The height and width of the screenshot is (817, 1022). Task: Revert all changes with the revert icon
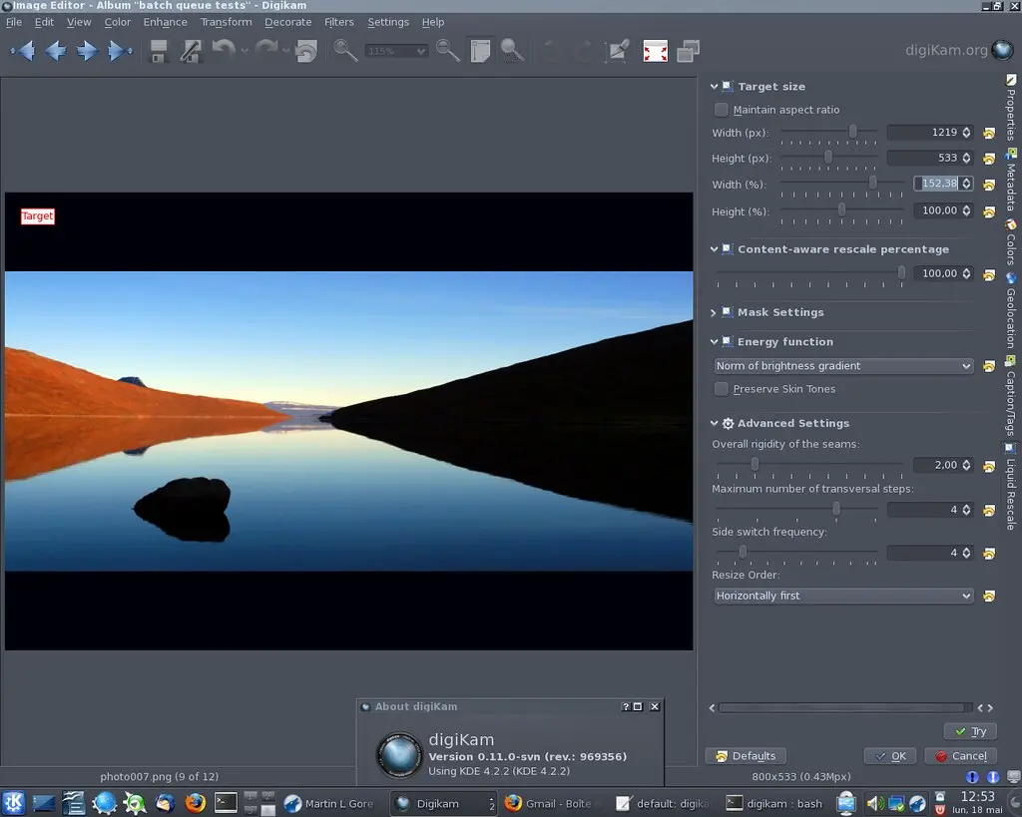click(x=304, y=50)
